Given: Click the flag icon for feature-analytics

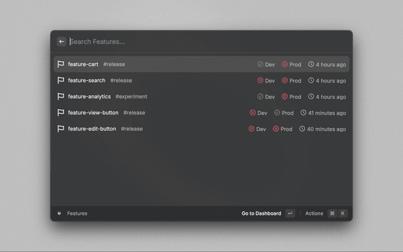Looking at the screenshot, I should click(x=61, y=96).
